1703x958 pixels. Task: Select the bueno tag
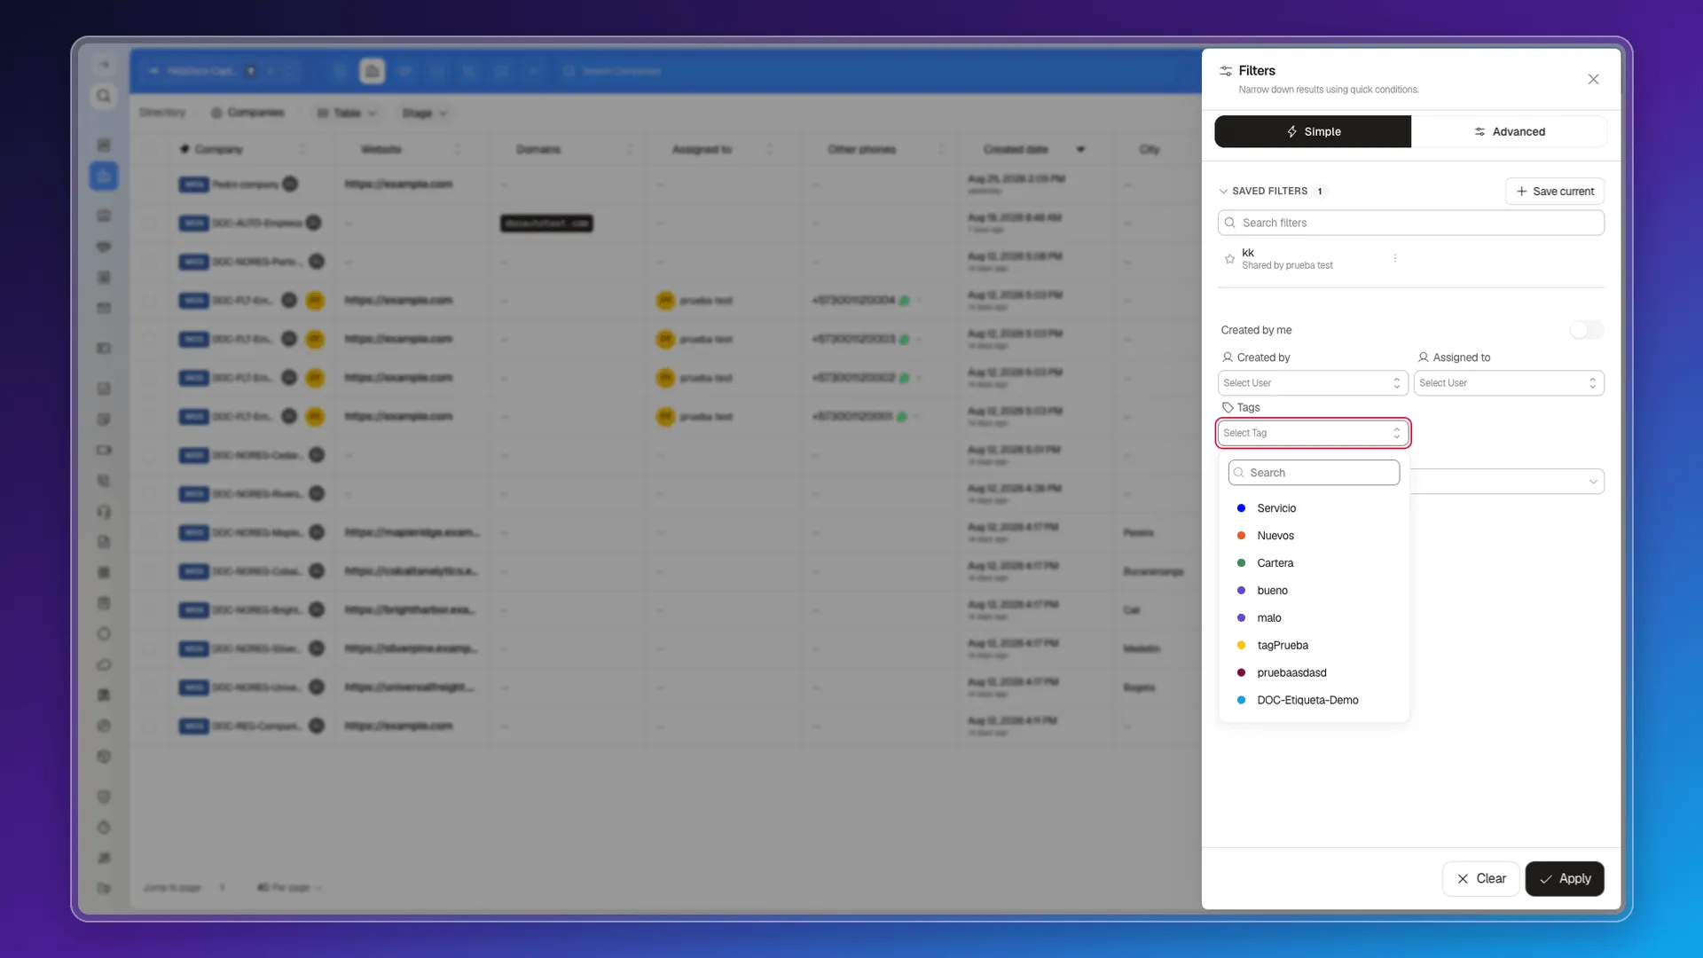(x=1314, y=591)
